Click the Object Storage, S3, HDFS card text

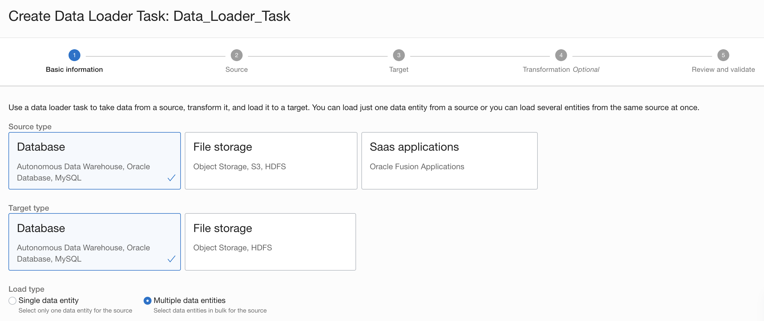(239, 166)
